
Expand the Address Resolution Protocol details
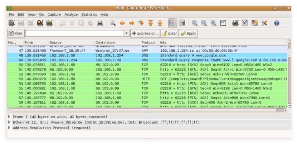pyautogui.click(x=9, y=128)
